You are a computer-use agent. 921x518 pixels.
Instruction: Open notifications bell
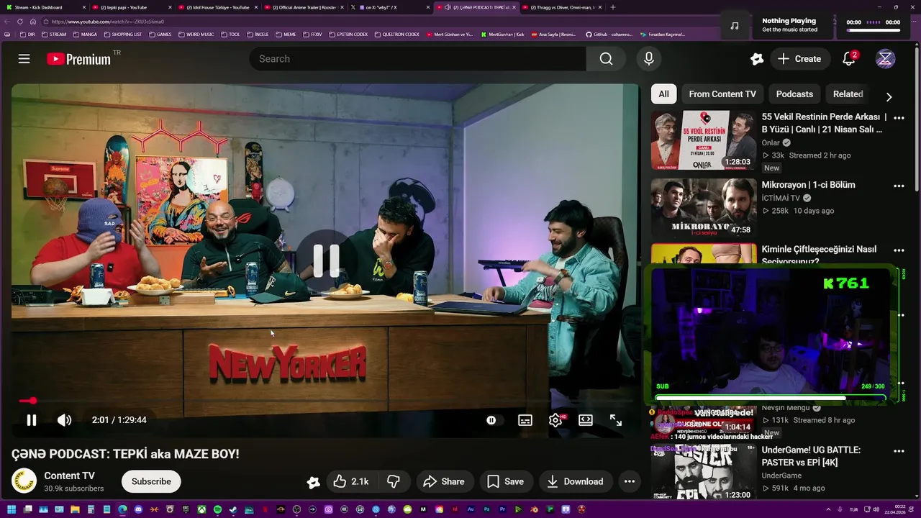click(849, 59)
